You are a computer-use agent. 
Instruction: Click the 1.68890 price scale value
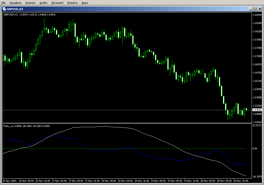pos(257,15)
